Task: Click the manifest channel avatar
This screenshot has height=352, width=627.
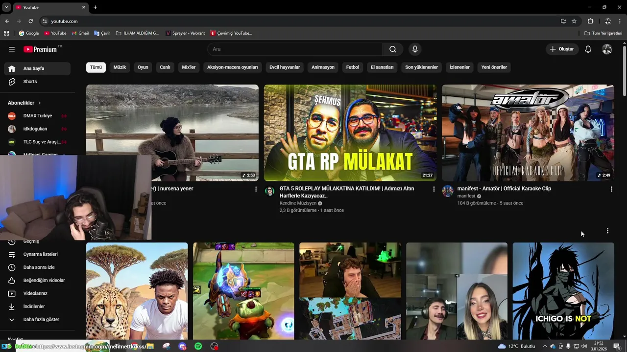Action: [448, 191]
